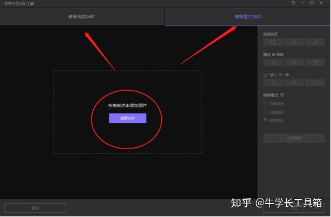Click the circular reset icon

(315, 83)
